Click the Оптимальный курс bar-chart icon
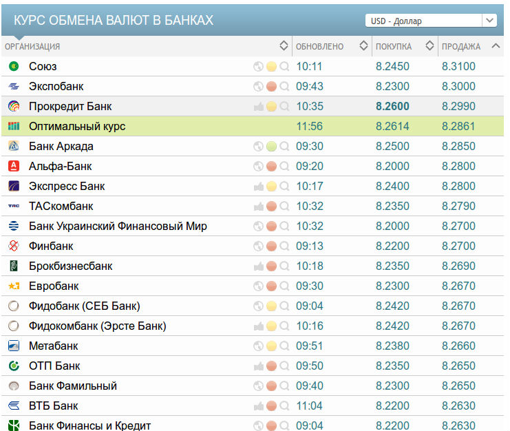 point(14,126)
